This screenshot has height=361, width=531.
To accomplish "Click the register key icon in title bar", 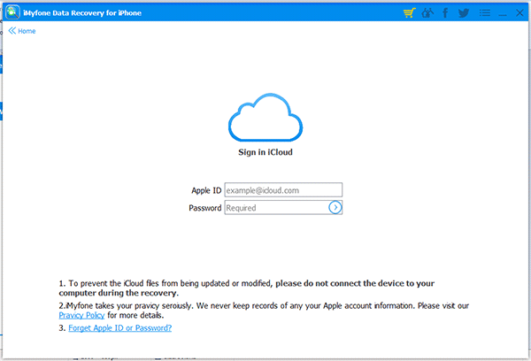I will (x=427, y=13).
